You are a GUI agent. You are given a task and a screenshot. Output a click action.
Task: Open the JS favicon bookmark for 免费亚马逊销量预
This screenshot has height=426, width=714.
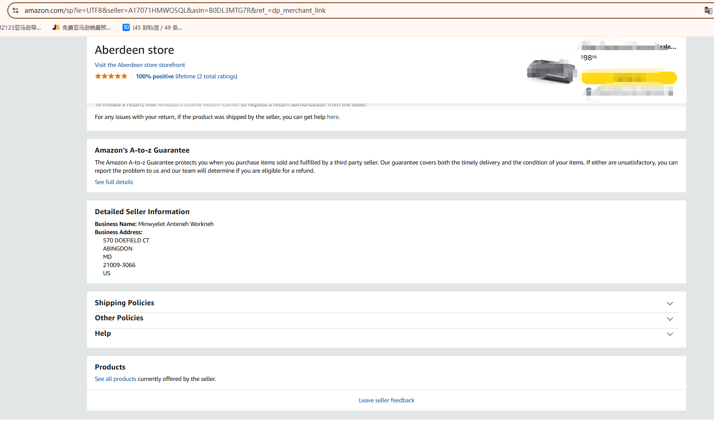(x=56, y=28)
